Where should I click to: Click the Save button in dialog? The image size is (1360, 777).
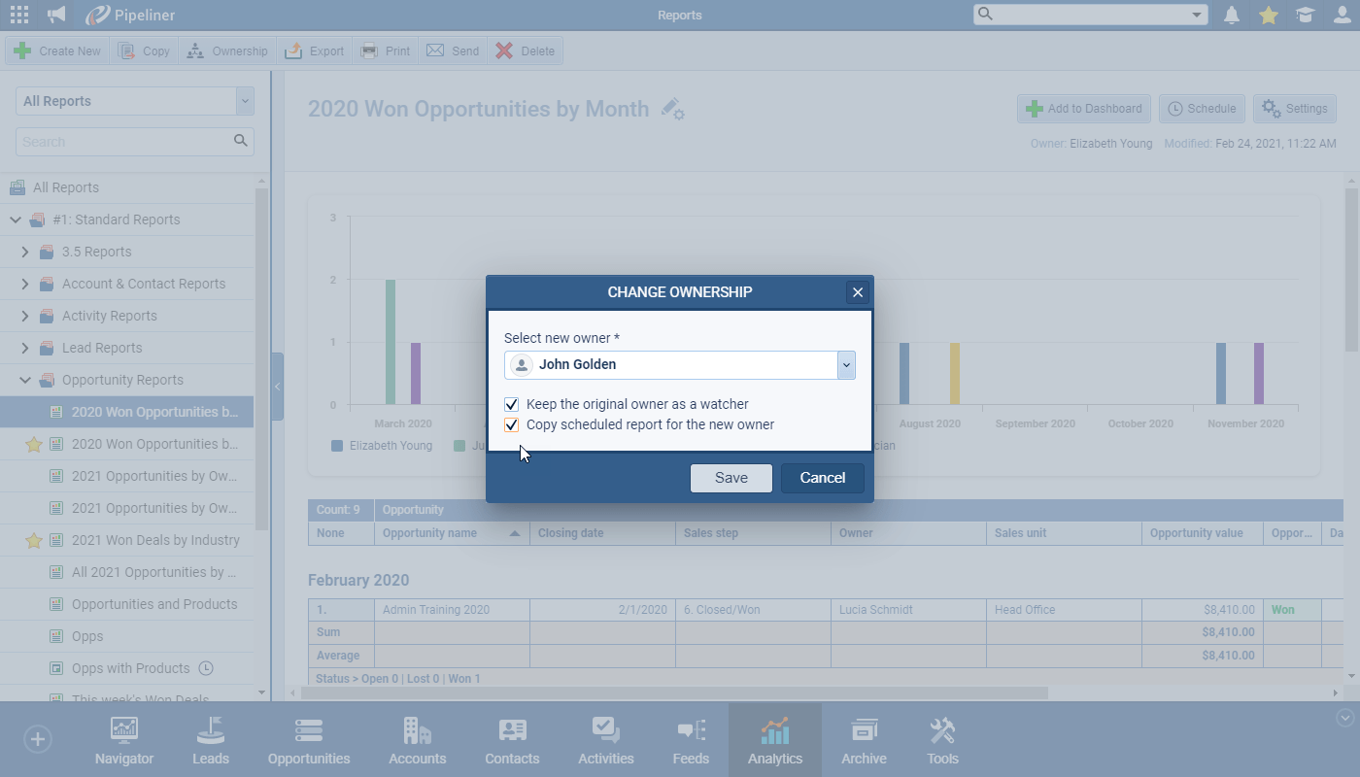(731, 478)
